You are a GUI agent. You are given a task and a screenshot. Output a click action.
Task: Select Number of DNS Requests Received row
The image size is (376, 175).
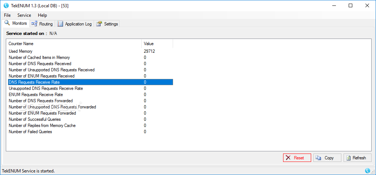point(91,64)
